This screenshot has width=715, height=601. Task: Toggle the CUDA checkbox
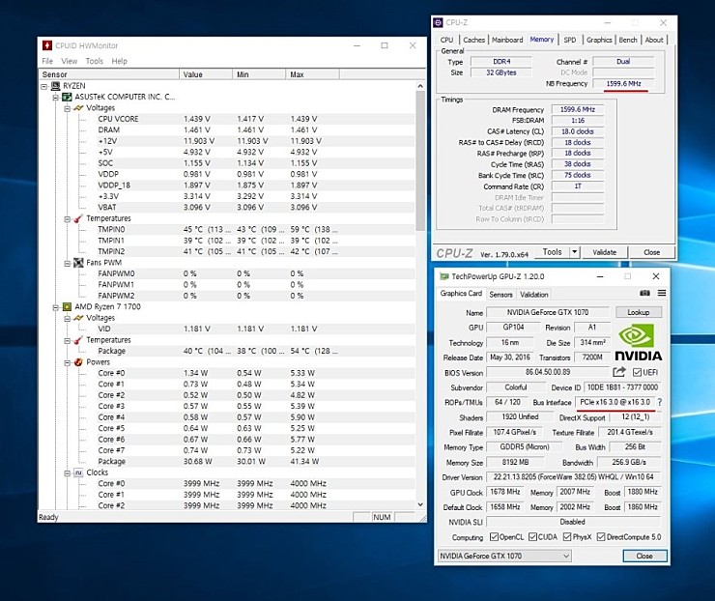tap(532, 536)
